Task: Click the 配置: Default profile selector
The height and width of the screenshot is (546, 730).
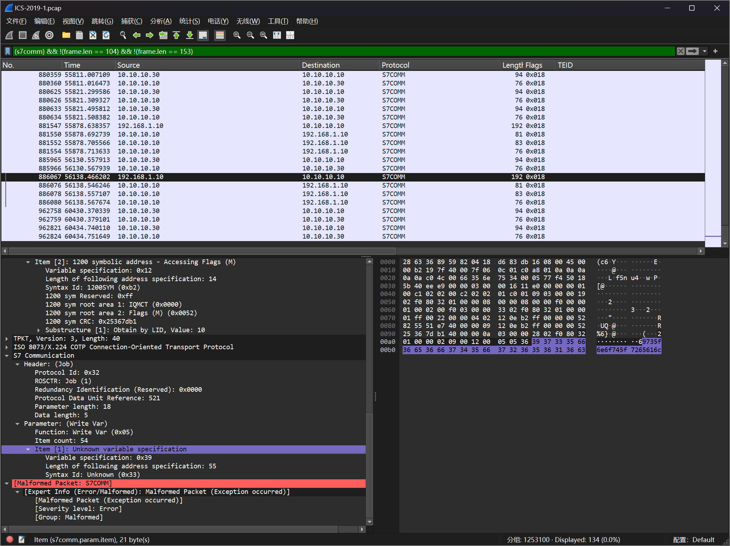Action: [693, 540]
